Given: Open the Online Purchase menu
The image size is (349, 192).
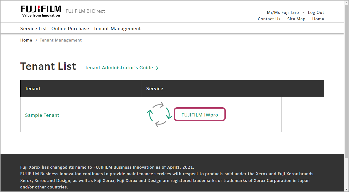Looking at the screenshot, I should tap(70, 29).
